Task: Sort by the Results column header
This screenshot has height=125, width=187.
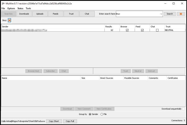Action: point(112,26)
